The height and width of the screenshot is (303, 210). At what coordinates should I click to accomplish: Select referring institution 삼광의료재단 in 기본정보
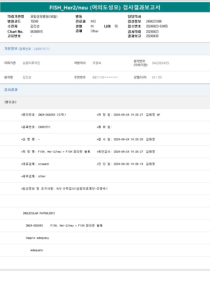tap(31, 63)
